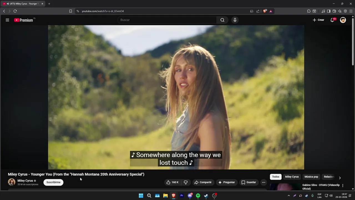Open Miley Cyrus channel avatar
355x200 pixels.
click(12, 182)
